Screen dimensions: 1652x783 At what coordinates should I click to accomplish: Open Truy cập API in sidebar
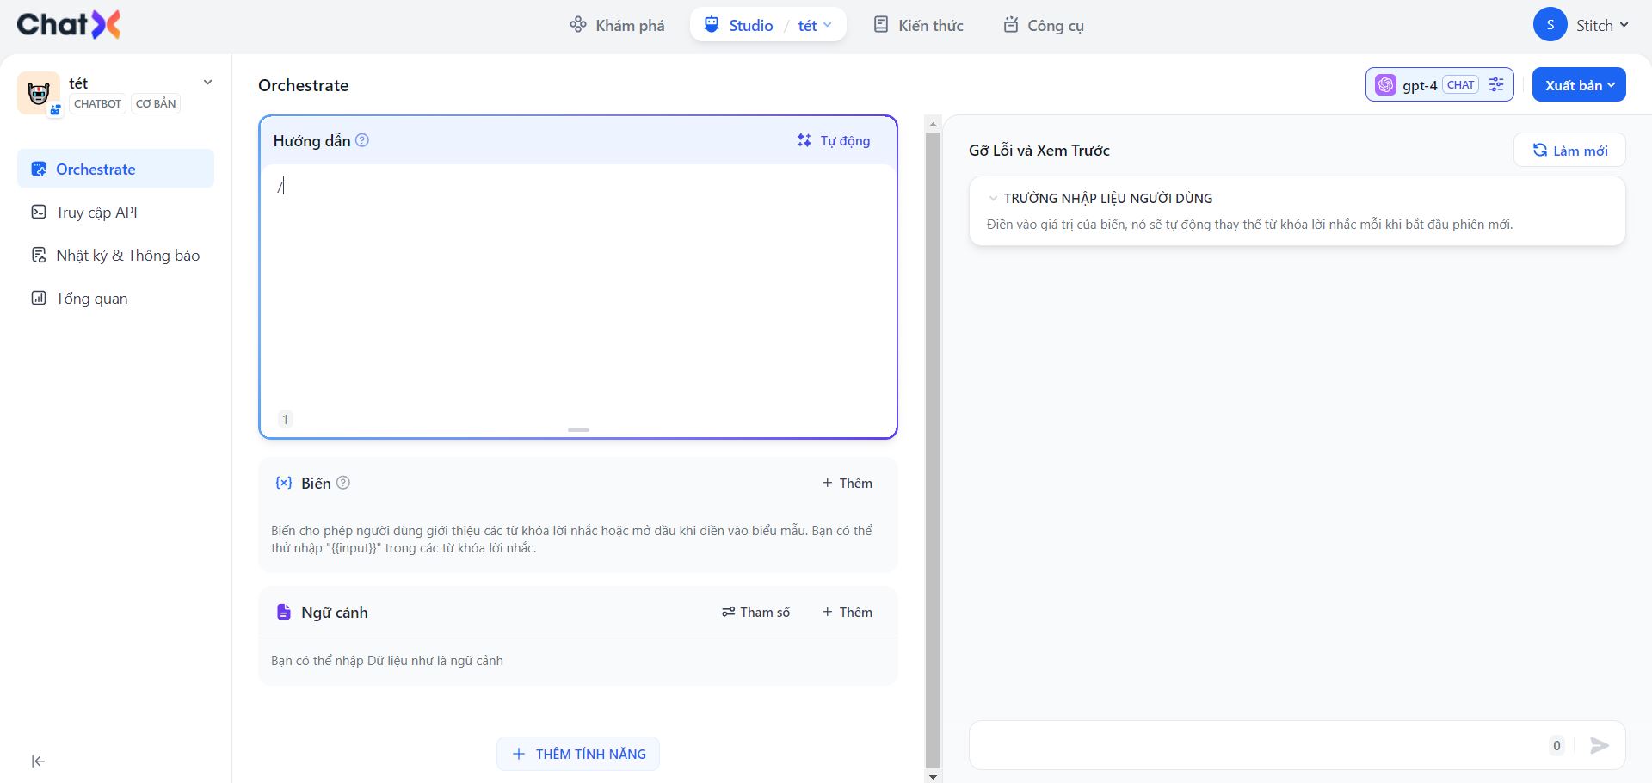(x=115, y=212)
